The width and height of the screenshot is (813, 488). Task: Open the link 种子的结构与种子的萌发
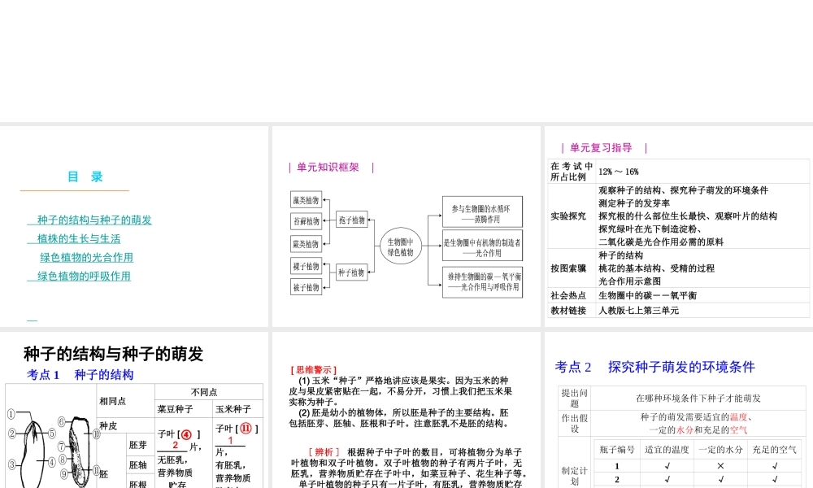click(94, 220)
